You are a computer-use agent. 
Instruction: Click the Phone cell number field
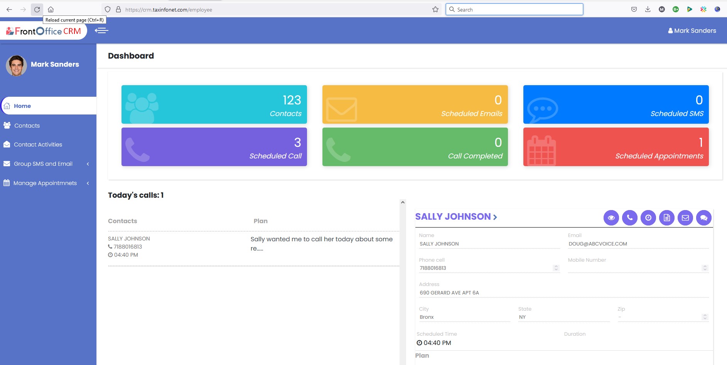(x=485, y=268)
